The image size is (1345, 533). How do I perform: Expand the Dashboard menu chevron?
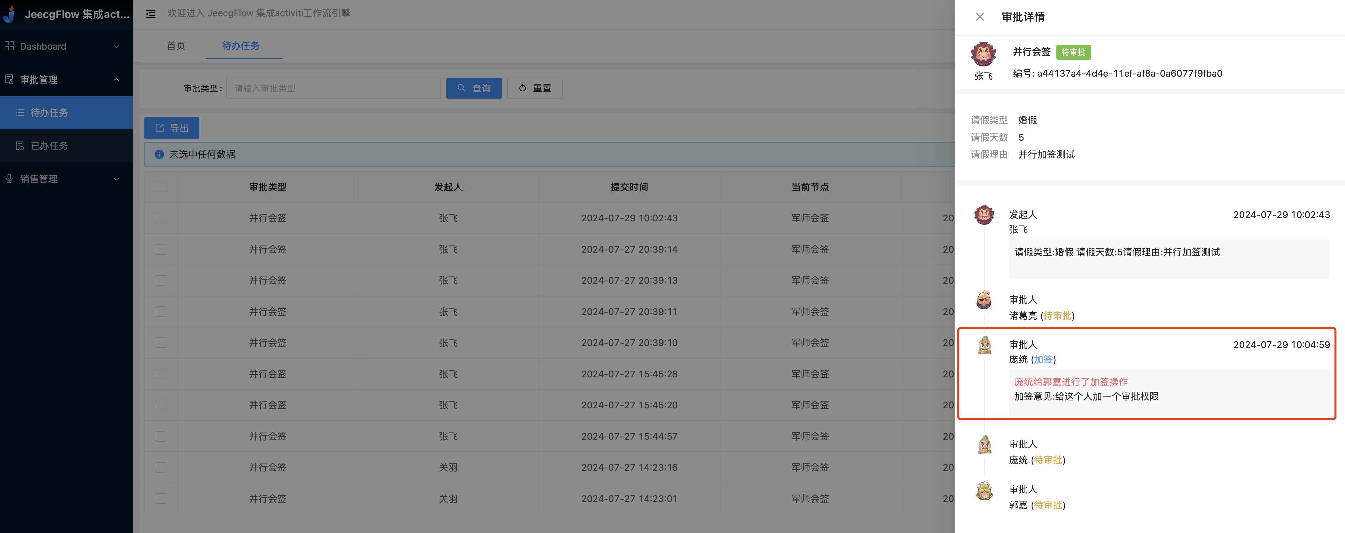coord(116,46)
